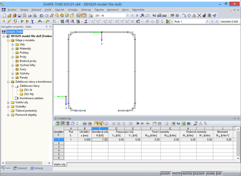Screen dimensions: 241x176
Task: Go to next load case arrow
Action: coord(137,15)
